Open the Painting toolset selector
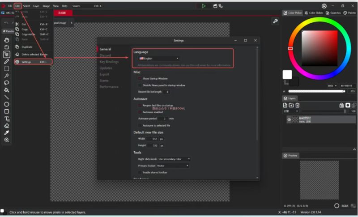Viewport: 358px width, 217px height. click(x=8, y=31)
